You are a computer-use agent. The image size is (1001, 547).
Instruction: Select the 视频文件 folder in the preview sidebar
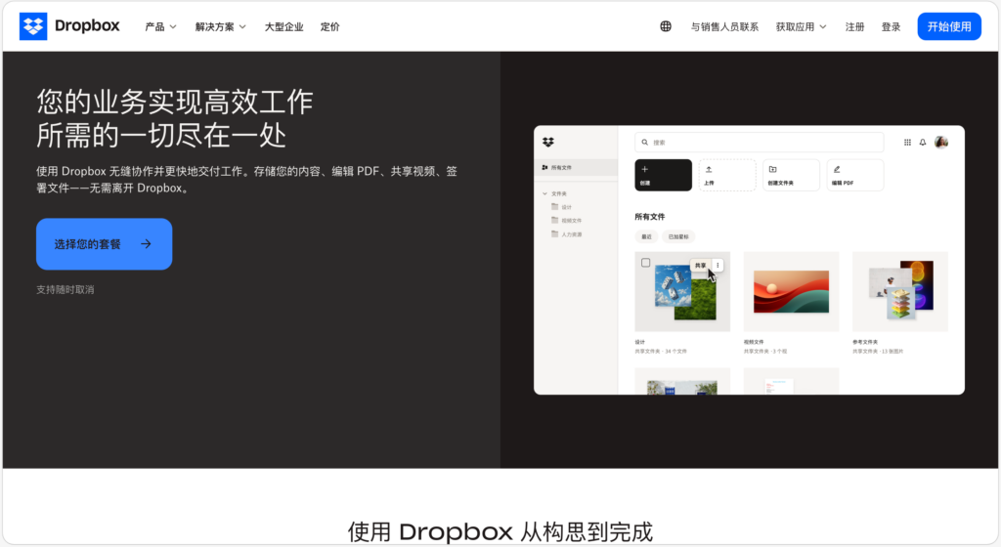coord(566,221)
